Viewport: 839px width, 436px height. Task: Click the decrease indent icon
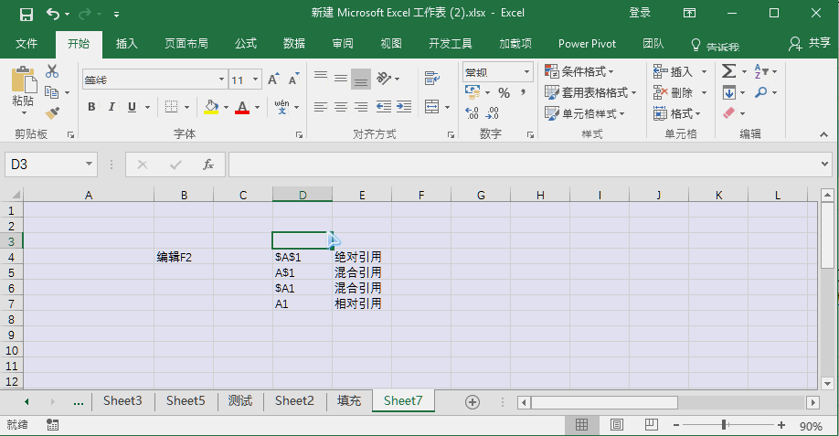[383, 107]
